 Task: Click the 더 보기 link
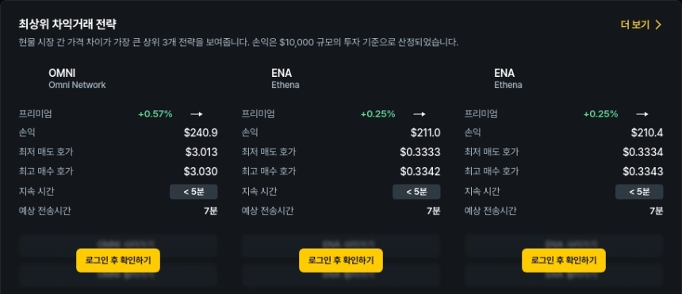coord(641,25)
